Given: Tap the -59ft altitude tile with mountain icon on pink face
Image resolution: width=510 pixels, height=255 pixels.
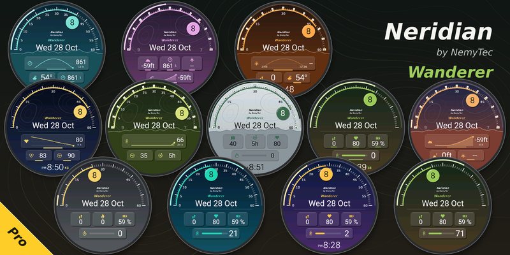Looking at the screenshot, I should coord(148,63).
